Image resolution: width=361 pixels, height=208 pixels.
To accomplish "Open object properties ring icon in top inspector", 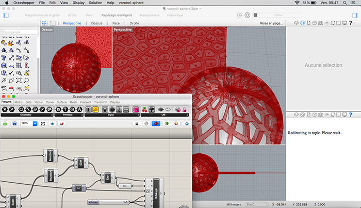I will [x=303, y=23].
